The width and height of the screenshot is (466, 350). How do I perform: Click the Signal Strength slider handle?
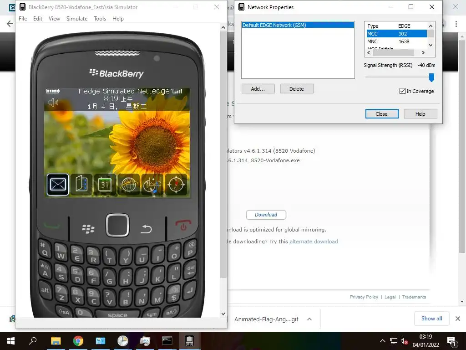[x=431, y=77]
